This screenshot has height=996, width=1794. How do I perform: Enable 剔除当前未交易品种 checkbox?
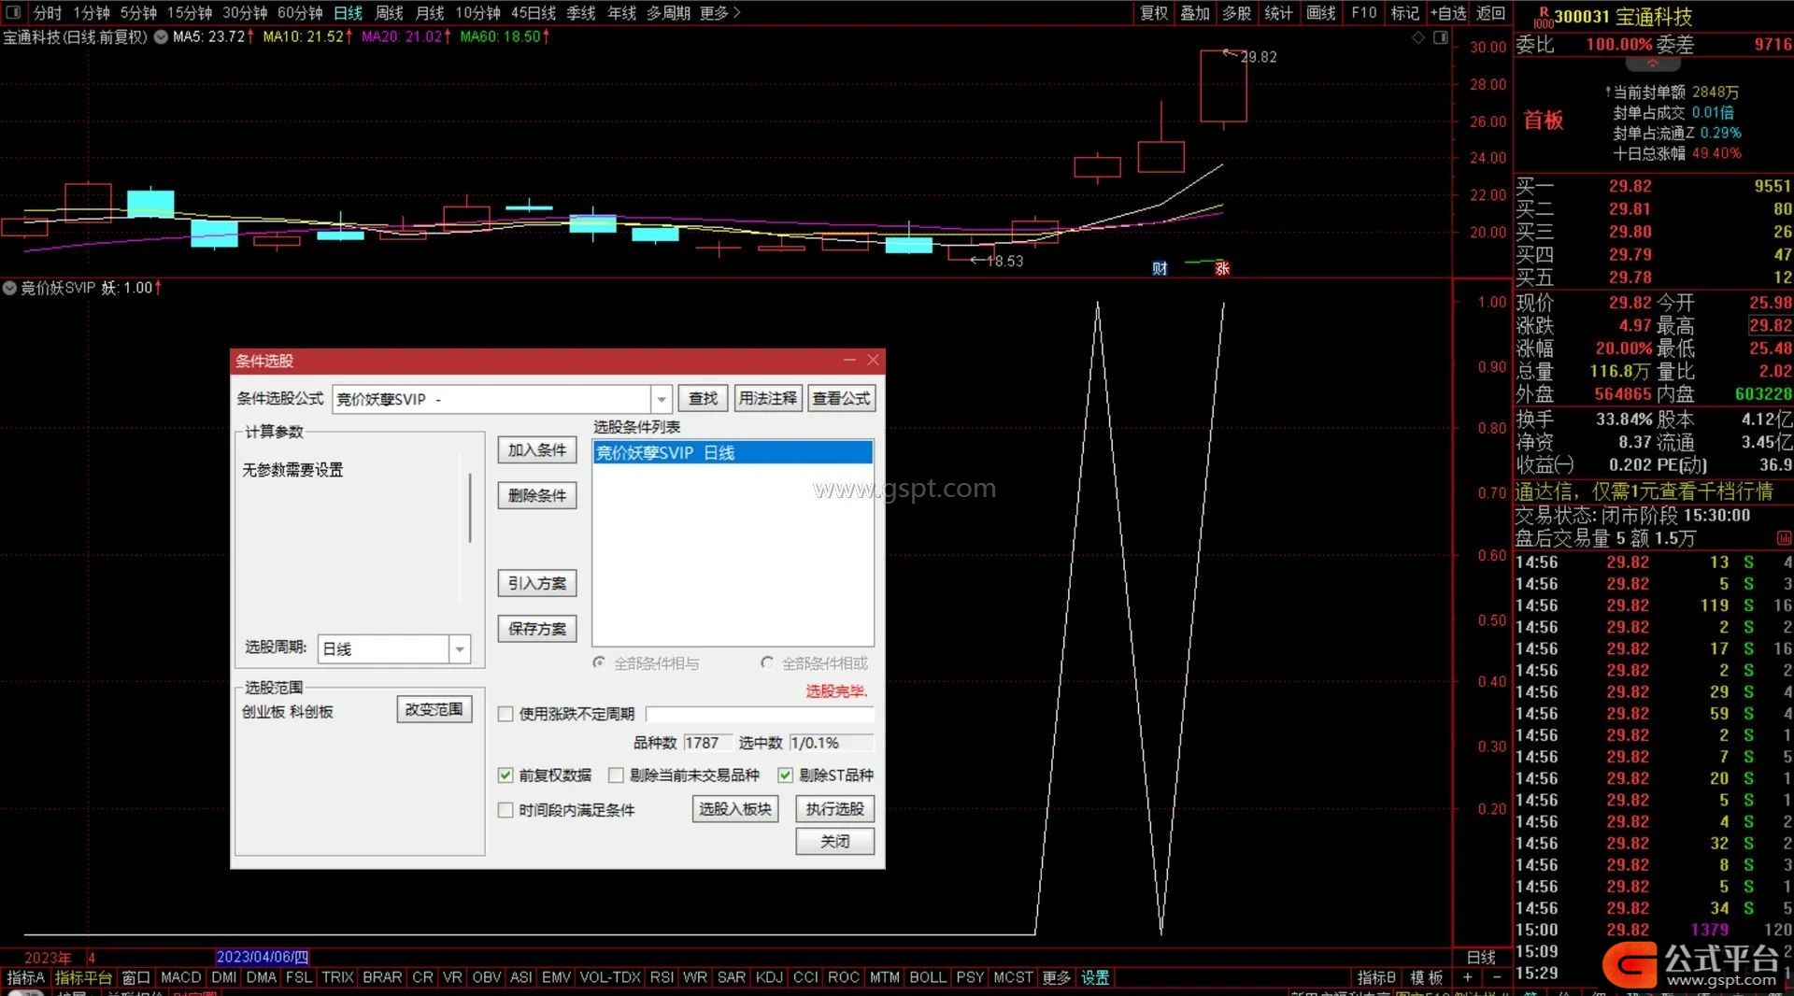click(x=616, y=775)
